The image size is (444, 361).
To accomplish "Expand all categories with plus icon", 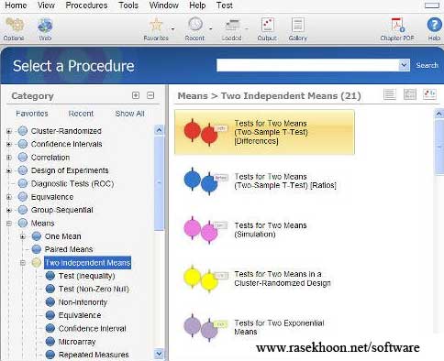I will click(x=136, y=95).
